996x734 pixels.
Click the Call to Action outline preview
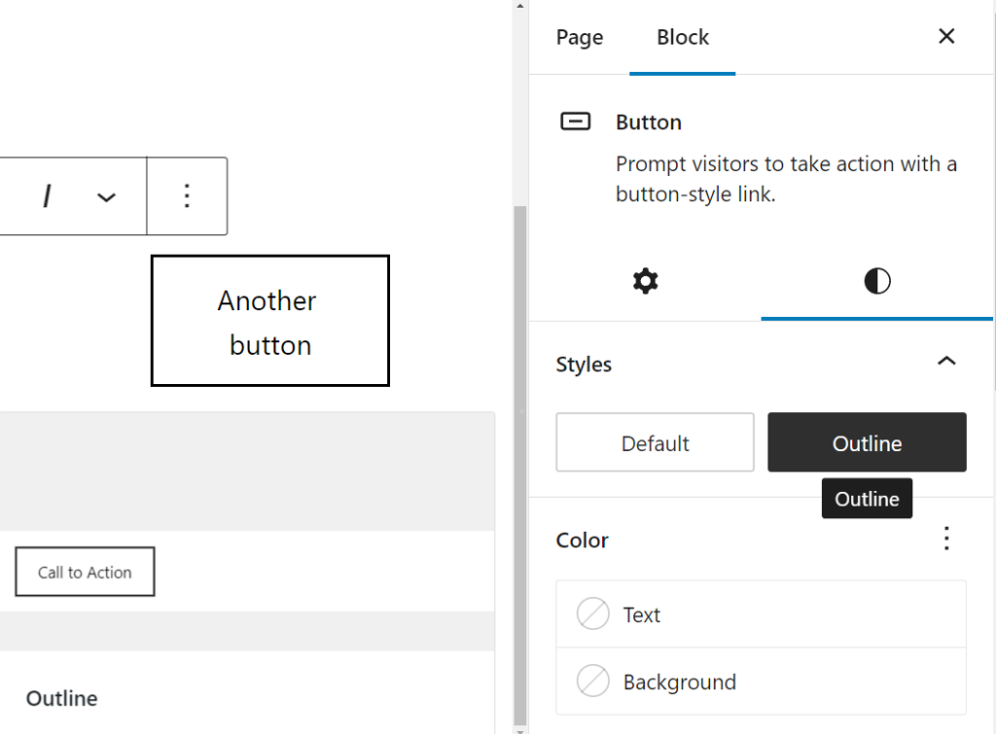(86, 572)
